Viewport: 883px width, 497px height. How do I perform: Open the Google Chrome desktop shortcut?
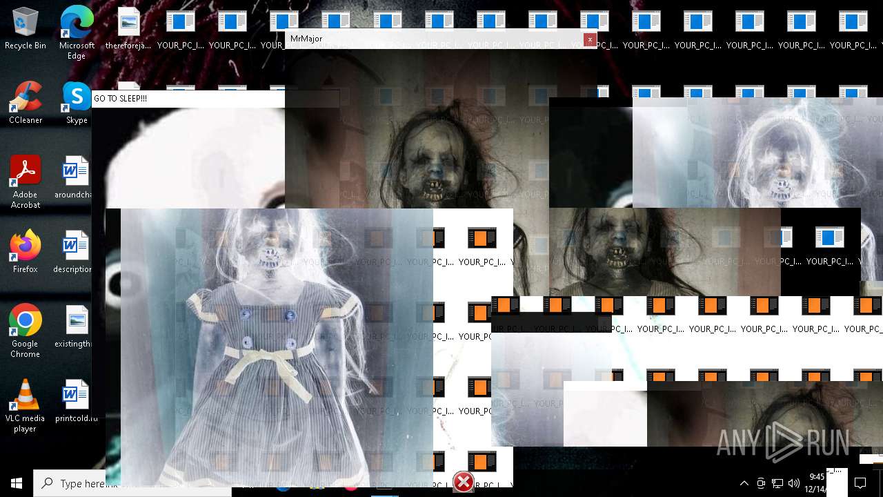pos(26,331)
